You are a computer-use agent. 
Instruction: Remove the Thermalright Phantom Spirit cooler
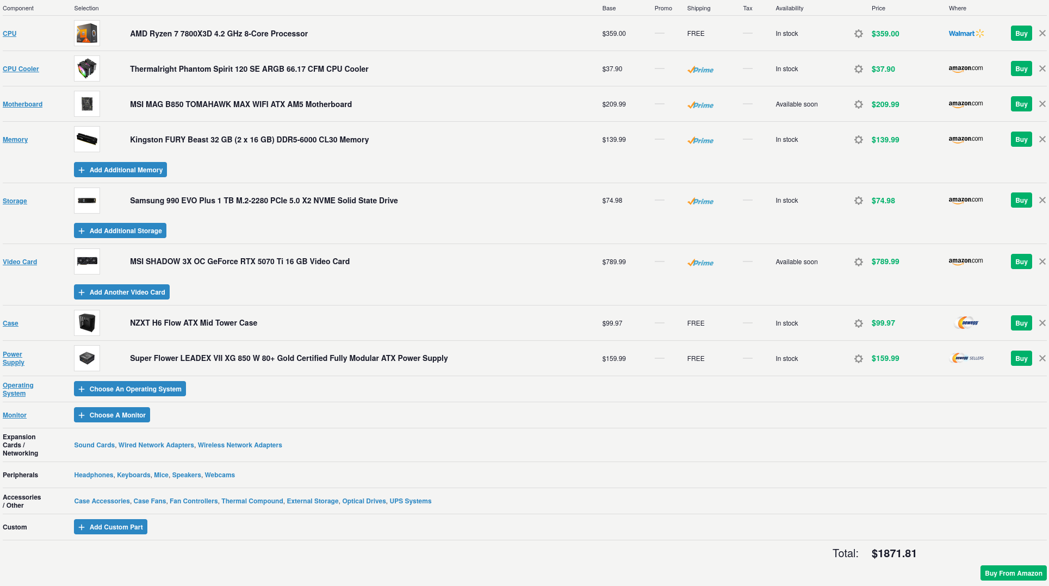1042,68
